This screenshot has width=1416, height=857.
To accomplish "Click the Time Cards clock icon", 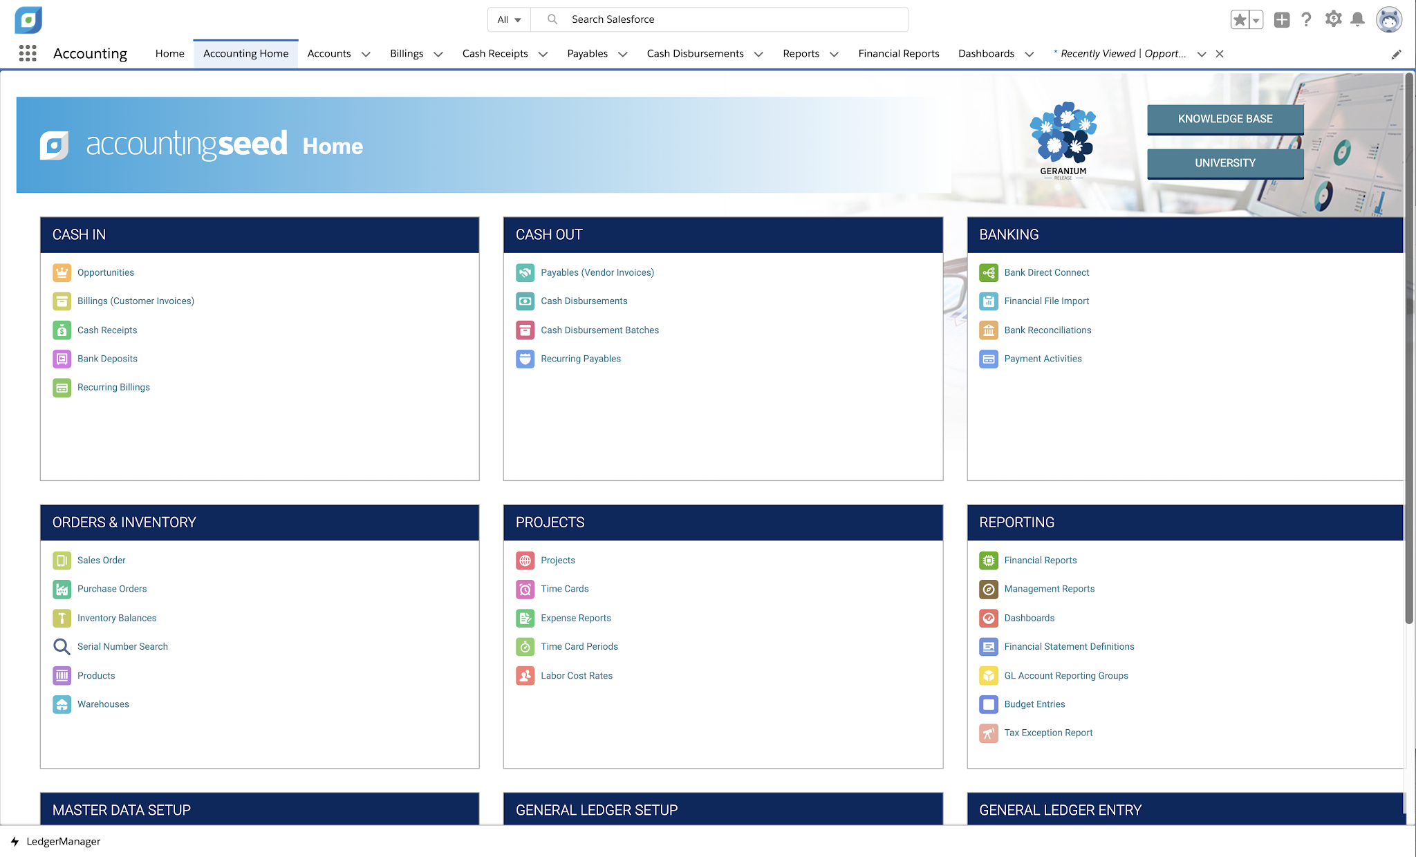I will click(x=525, y=589).
